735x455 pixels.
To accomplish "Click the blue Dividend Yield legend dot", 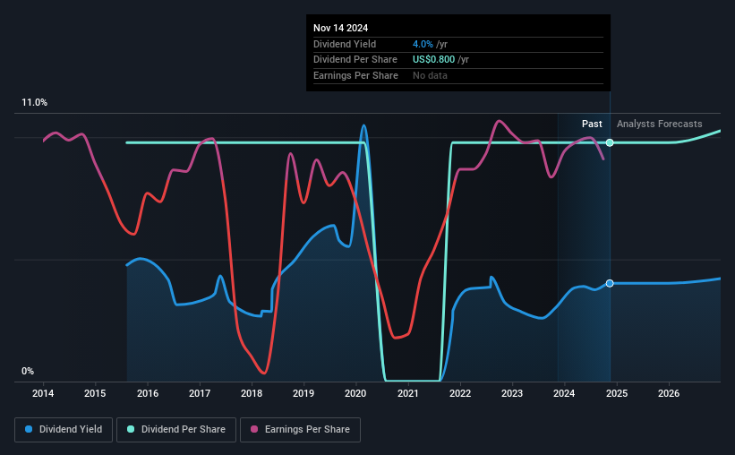I will point(29,429).
